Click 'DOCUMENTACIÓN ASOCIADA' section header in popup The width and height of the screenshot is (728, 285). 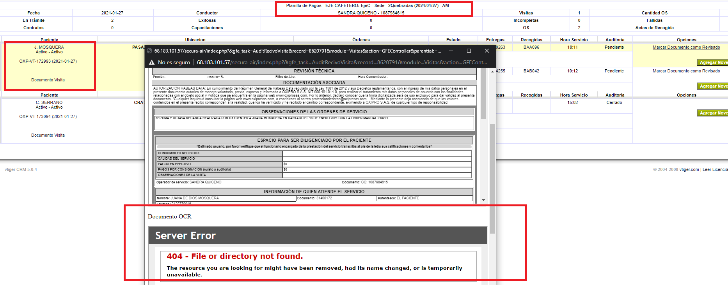coord(314,83)
